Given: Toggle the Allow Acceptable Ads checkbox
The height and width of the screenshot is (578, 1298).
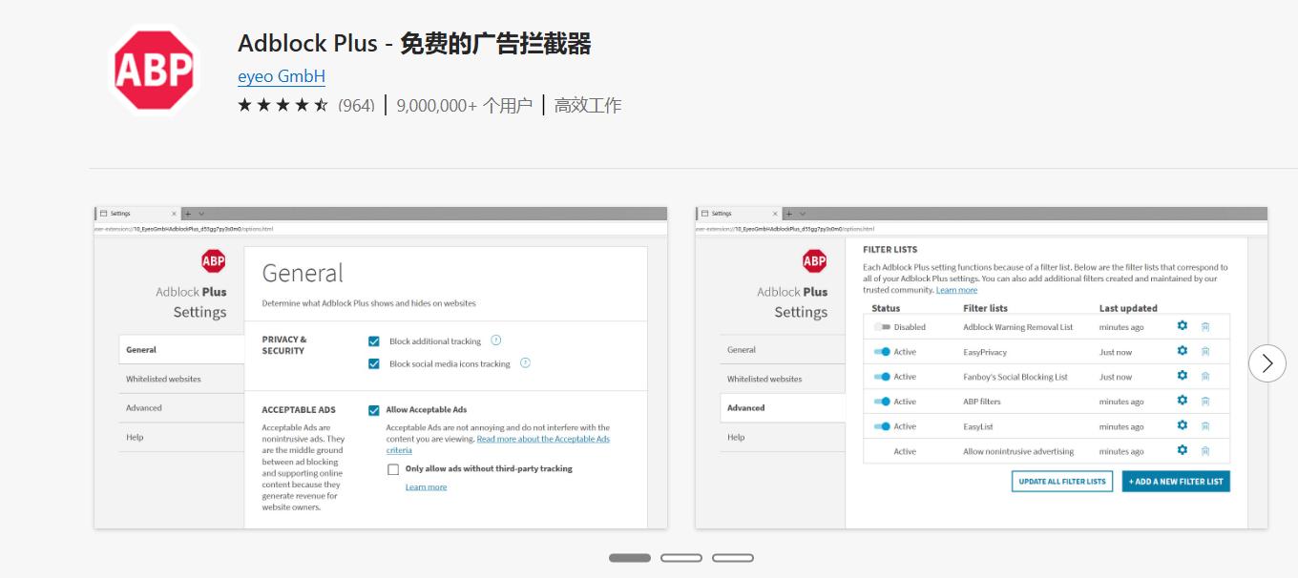Looking at the screenshot, I should click(x=374, y=410).
